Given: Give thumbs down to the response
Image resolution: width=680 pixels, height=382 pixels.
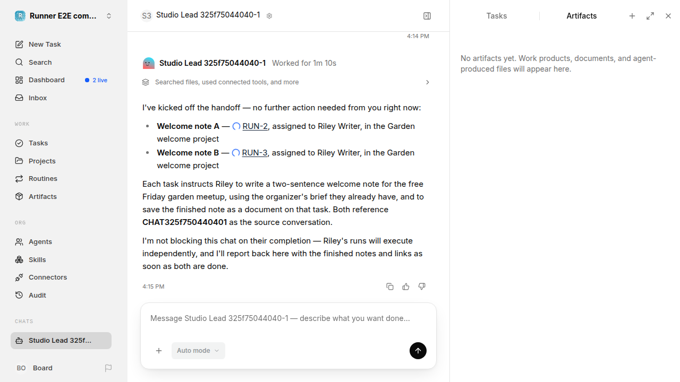Looking at the screenshot, I should 422,286.
